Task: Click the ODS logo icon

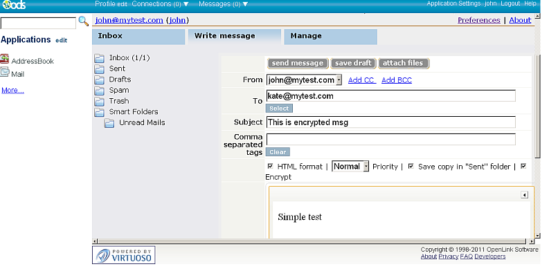Action: 13,5
